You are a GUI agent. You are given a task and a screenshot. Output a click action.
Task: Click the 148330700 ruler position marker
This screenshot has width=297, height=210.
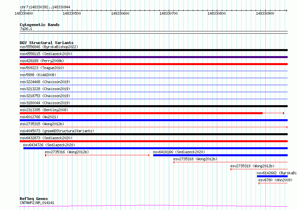coord(169,13)
